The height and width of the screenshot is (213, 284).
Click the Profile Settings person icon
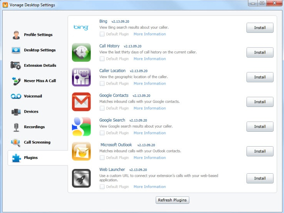[16, 35]
